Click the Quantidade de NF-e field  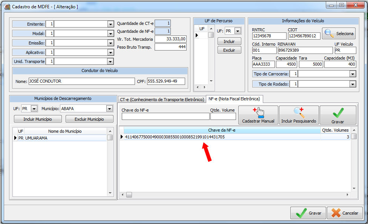click(x=163, y=31)
